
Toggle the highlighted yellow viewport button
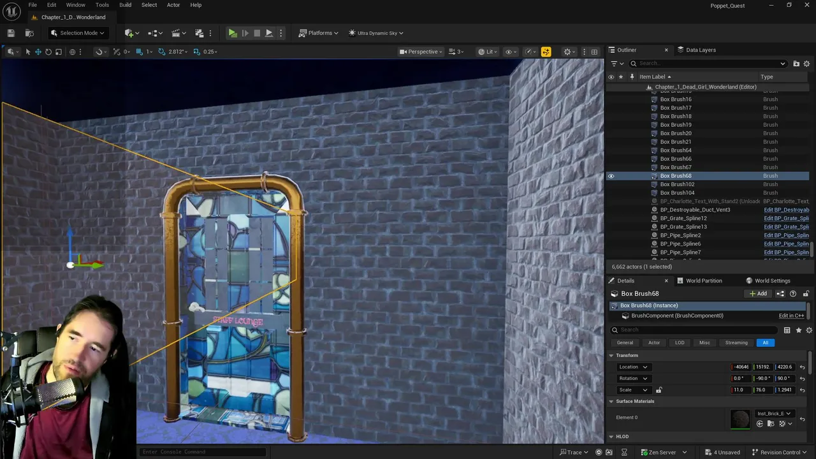click(x=546, y=52)
